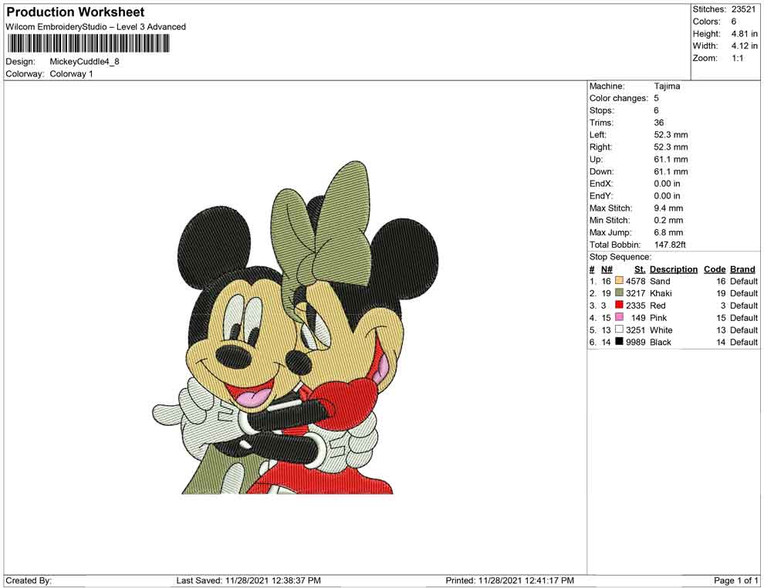Image resolution: width=764 pixels, height=588 pixels.
Task: Click the 'Code' column header
Action: (x=715, y=269)
